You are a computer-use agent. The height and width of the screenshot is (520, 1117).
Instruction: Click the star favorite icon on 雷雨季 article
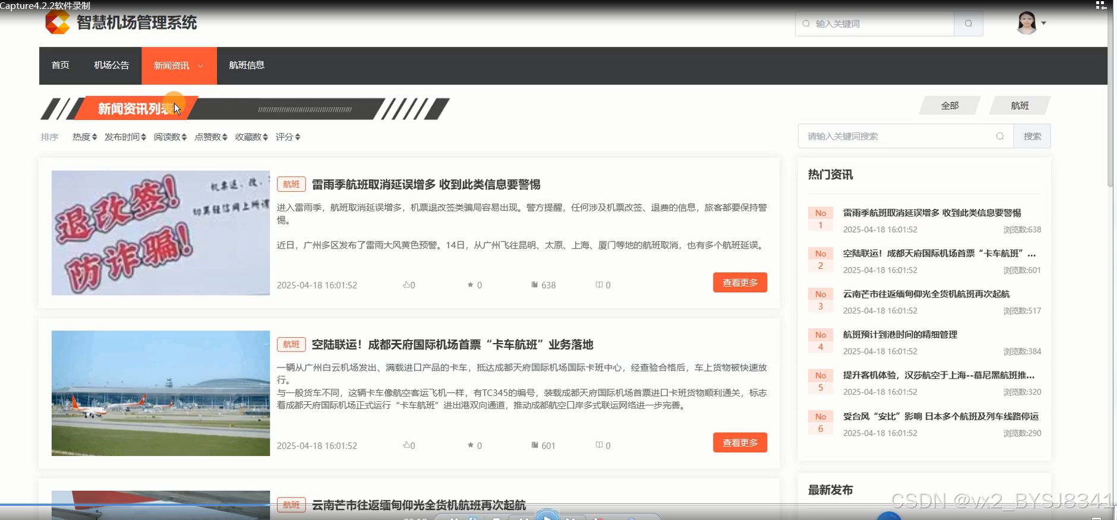point(471,285)
